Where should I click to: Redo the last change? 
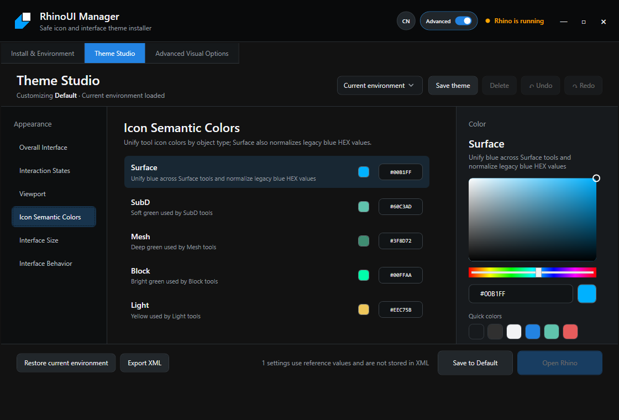point(583,85)
